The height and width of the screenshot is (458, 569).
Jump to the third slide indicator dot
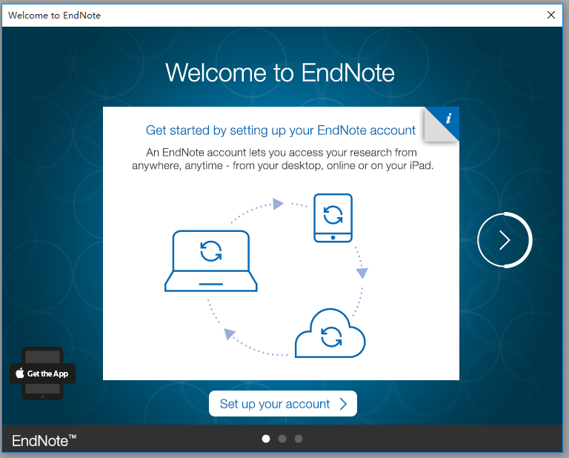pyautogui.click(x=299, y=439)
